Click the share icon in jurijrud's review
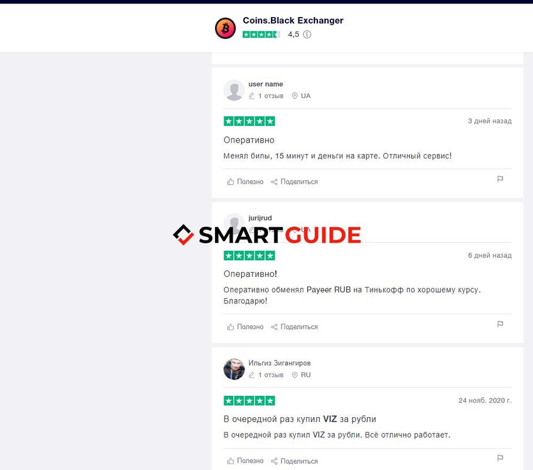The width and height of the screenshot is (533, 470). tap(274, 327)
